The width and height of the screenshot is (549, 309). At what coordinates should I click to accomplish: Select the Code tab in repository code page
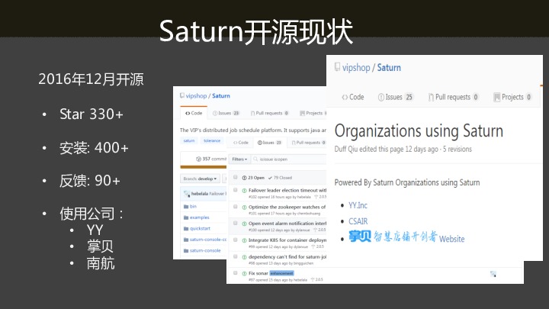click(194, 113)
